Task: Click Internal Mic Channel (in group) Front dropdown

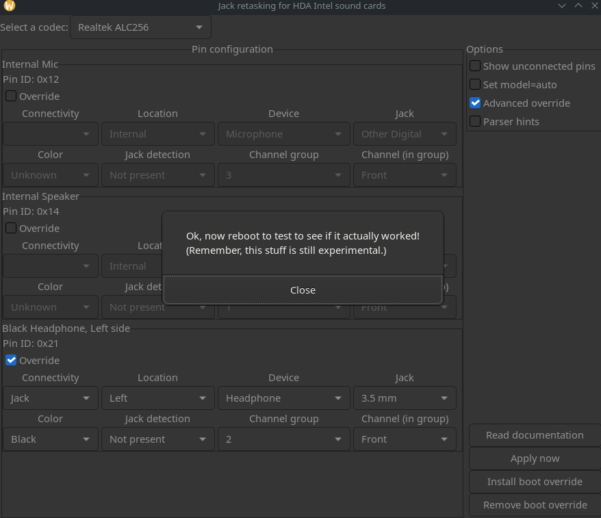Action: [405, 175]
